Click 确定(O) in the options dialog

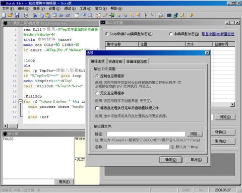click(171, 160)
